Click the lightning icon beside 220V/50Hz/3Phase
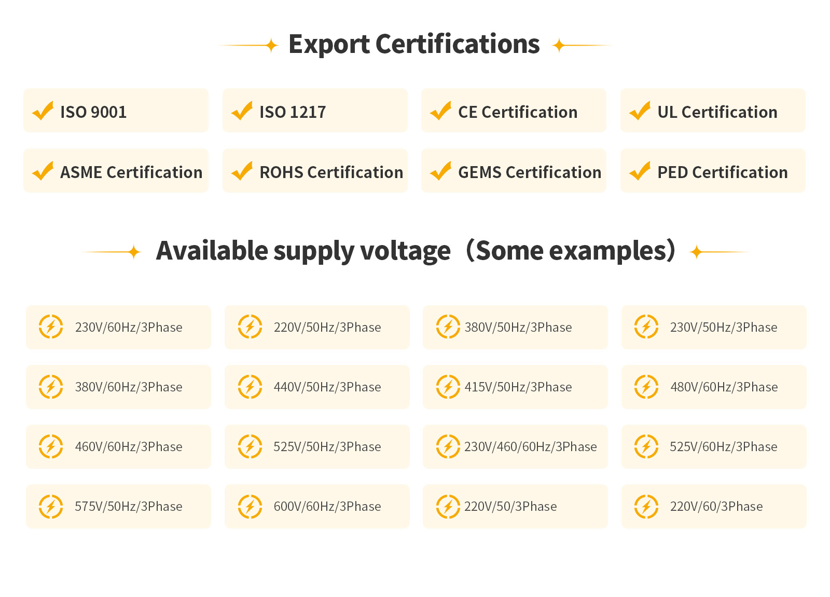The width and height of the screenshot is (830, 597). coord(250,327)
